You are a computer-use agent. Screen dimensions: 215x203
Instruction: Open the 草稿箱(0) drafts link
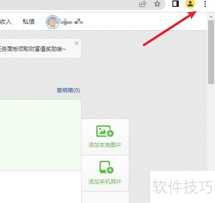[68, 90]
